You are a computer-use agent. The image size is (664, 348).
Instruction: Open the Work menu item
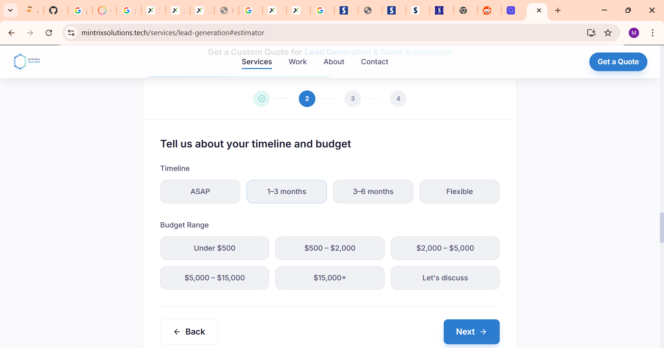298,62
